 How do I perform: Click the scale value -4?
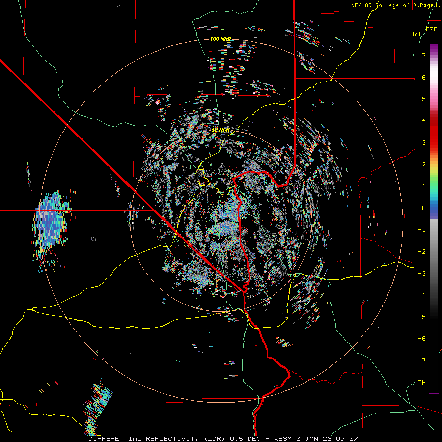(422, 295)
